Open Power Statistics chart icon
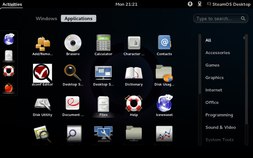Screen dimensions: 253x158 coord(164,133)
